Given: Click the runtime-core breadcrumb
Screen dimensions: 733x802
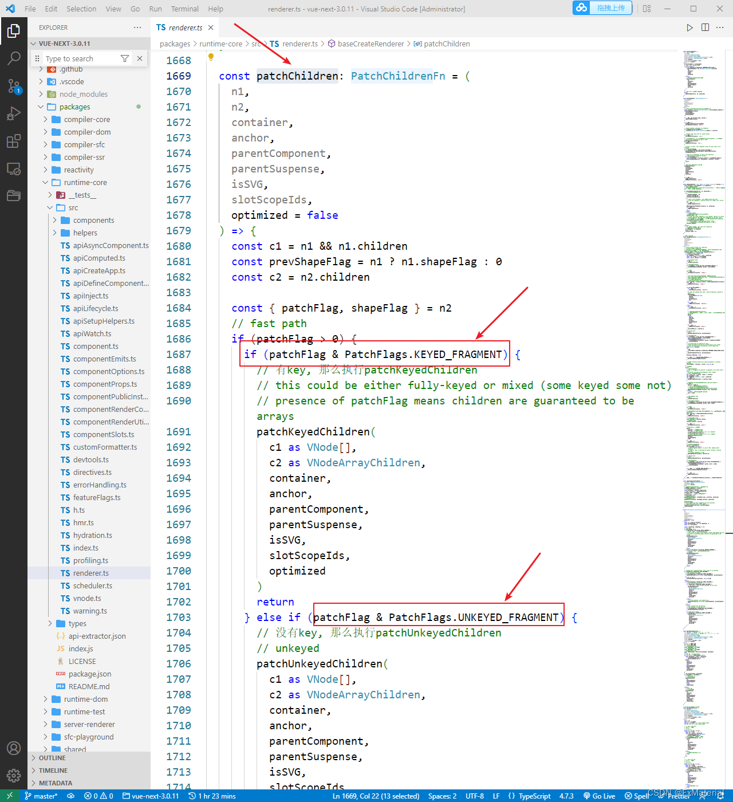Looking at the screenshot, I should tap(220, 44).
